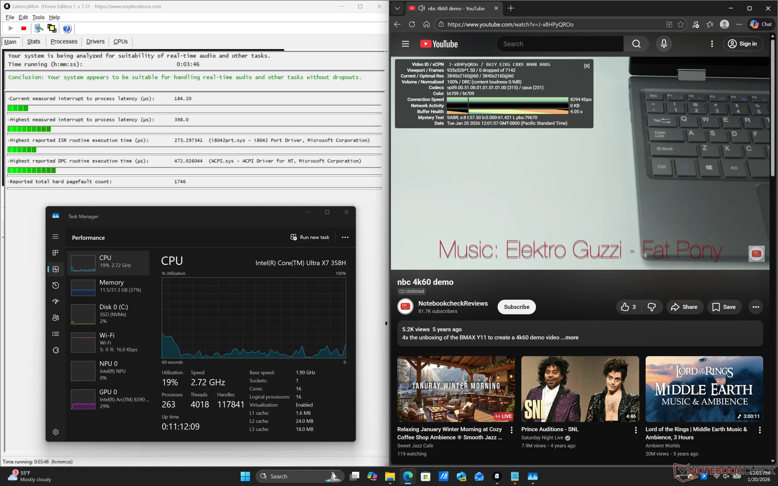Subscribe to NotebookcheckReviews channel
The width and height of the screenshot is (778, 486).
click(x=516, y=307)
